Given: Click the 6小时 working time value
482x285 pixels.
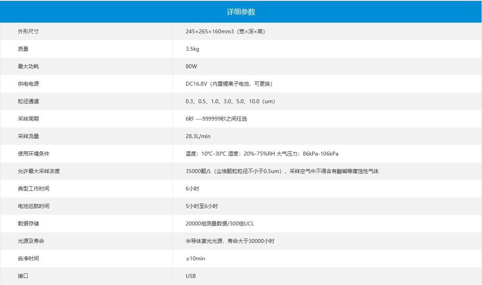Looking at the screenshot, I should point(192,189).
